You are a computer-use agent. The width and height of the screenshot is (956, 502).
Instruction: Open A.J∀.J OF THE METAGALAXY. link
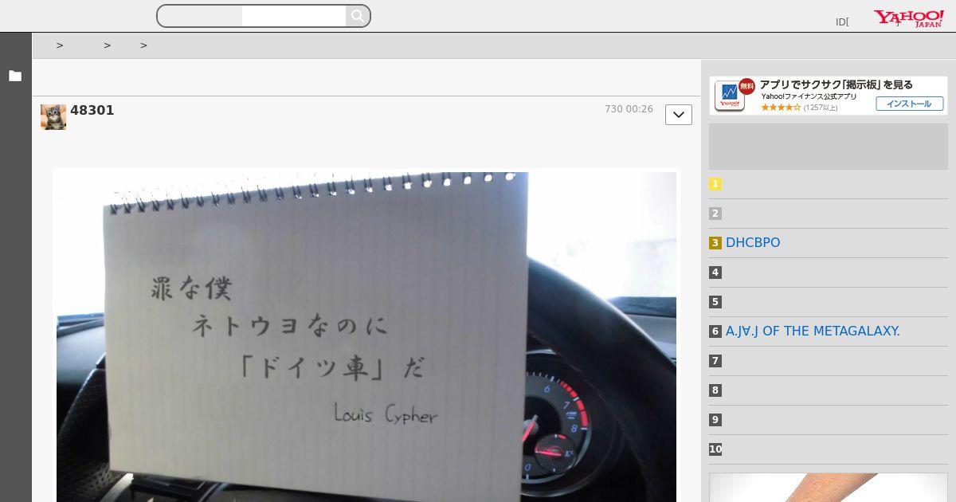[x=813, y=331]
